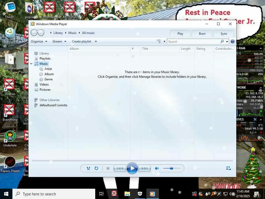
Task: Sort by the Rating column header
Action: coord(204,49)
